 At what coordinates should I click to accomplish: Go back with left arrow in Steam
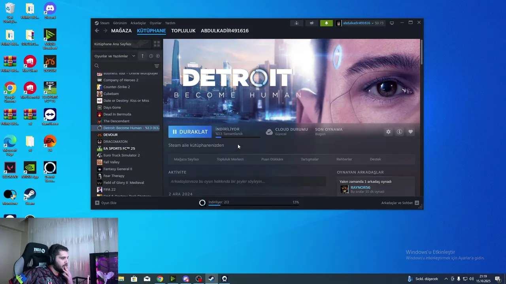click(97, 30)
